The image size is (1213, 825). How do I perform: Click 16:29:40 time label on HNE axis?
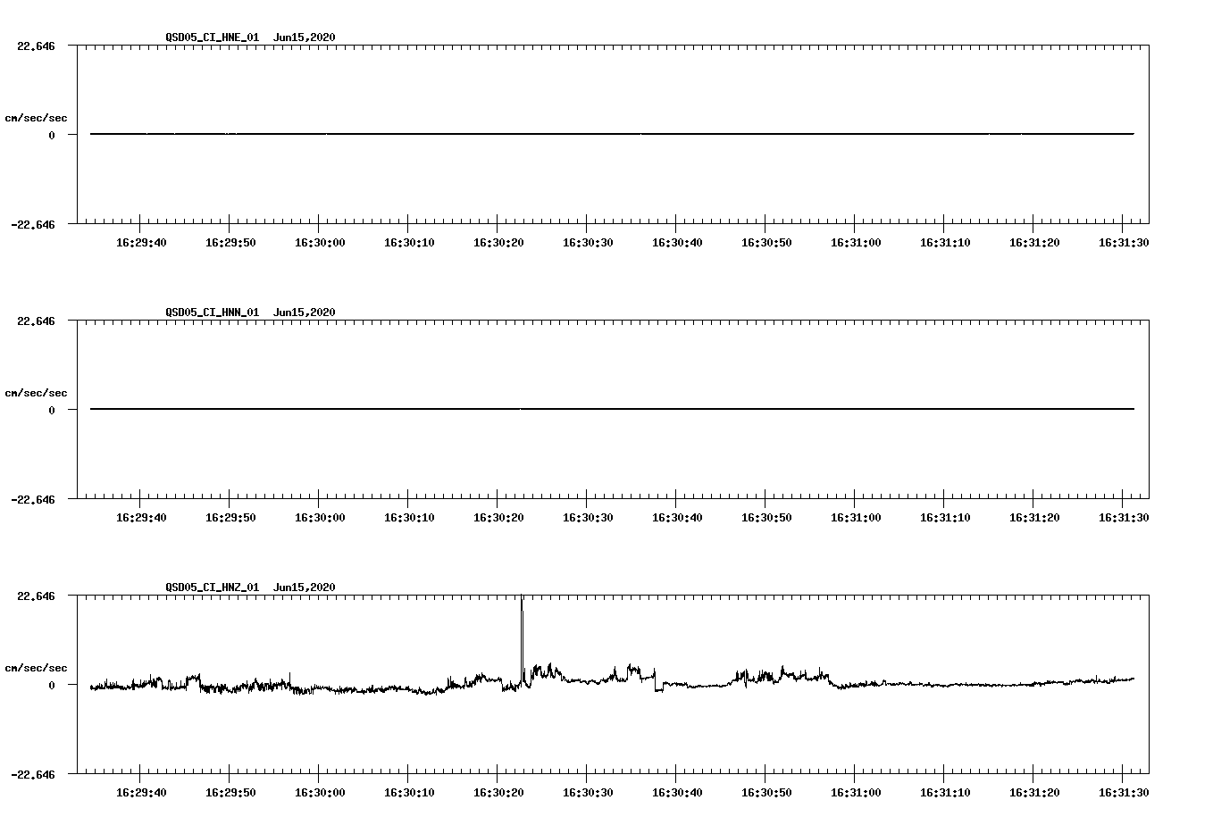pos(141,243)
